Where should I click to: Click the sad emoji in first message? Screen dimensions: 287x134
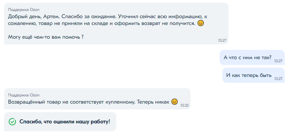pyautogui.click(x=201, y=24)
